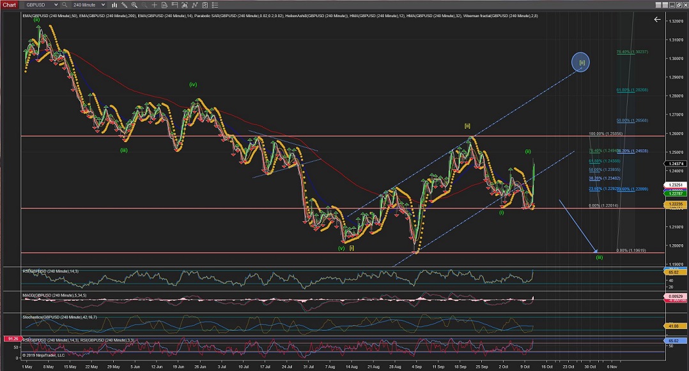Screen dimensions: 689x371
Task: Open the chart properties list icon
Action: (215, 4)
